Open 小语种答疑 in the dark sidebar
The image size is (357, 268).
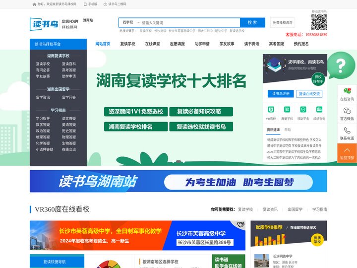pyautogui.click(x=45, y=149)
